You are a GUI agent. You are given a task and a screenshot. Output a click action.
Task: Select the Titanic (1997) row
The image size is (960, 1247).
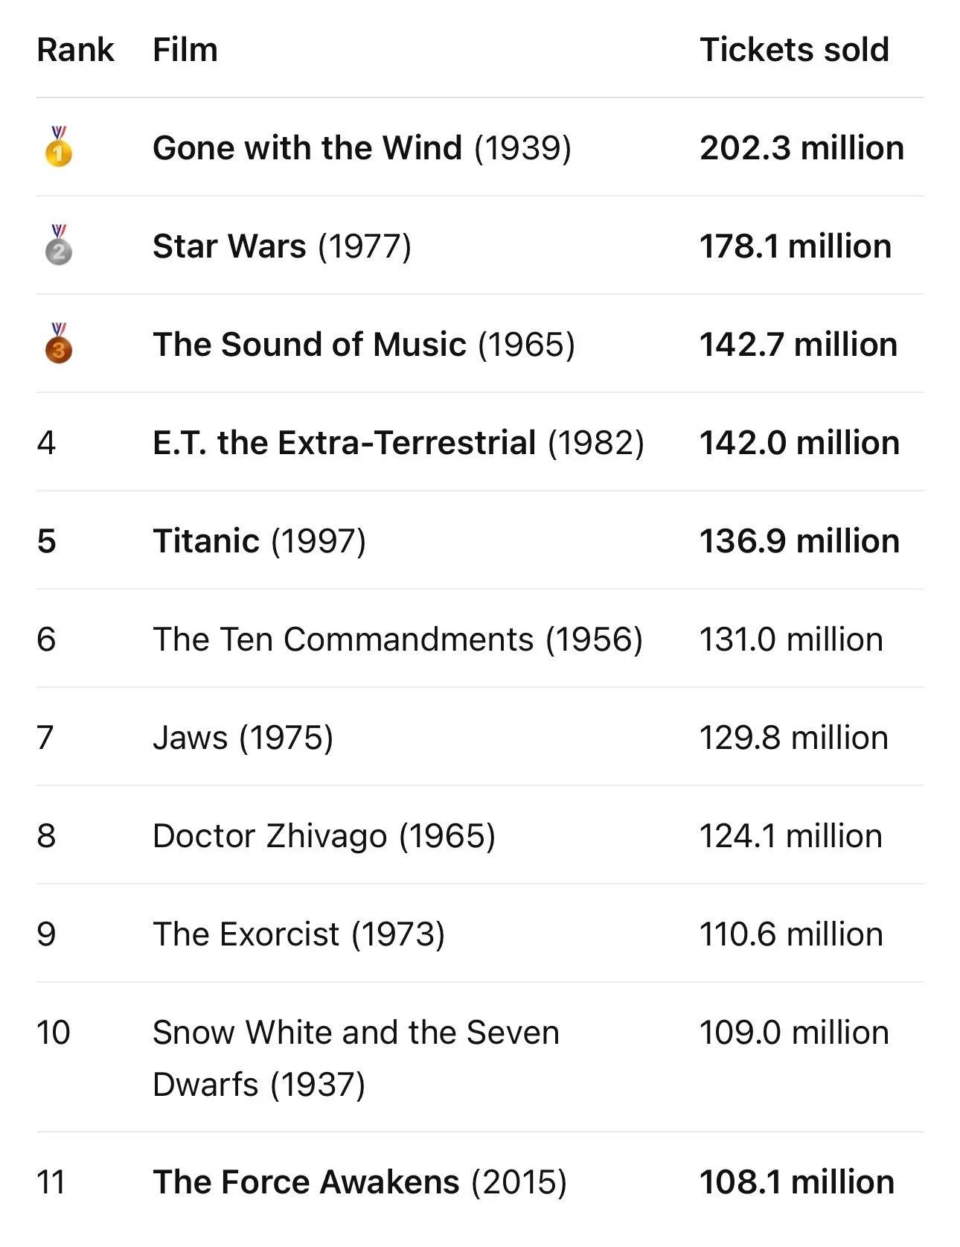click(x=480, y=540)
